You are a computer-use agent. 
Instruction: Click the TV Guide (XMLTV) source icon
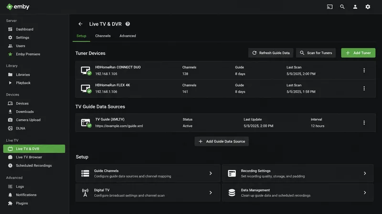pos(86,123)
